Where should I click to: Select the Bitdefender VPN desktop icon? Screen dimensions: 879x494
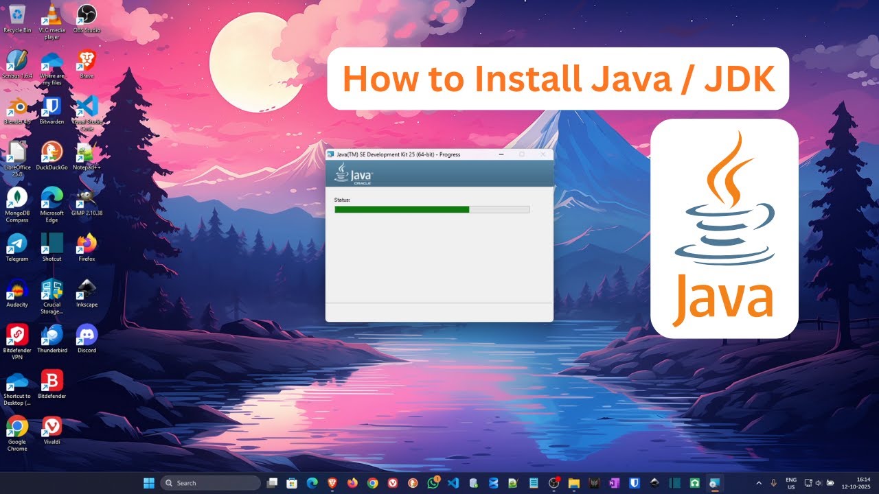click(x=17, y=342)
